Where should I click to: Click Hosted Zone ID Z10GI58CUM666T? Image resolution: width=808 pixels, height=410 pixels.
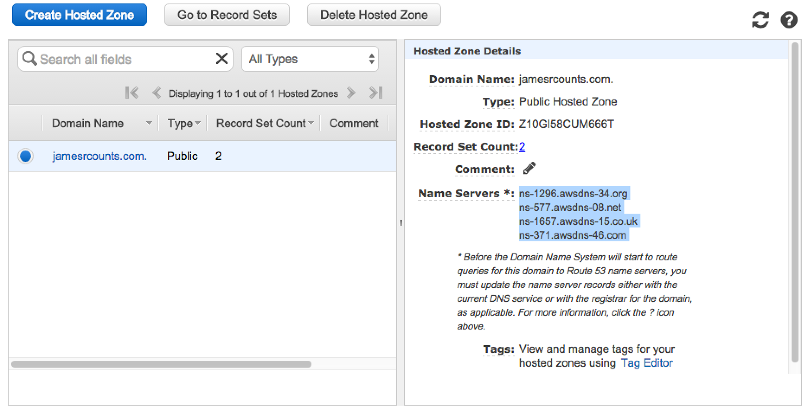coord(566,124)
